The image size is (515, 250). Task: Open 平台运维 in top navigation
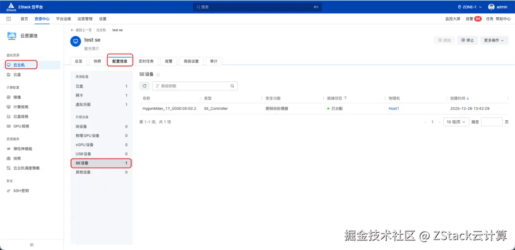tap(63, 19)
